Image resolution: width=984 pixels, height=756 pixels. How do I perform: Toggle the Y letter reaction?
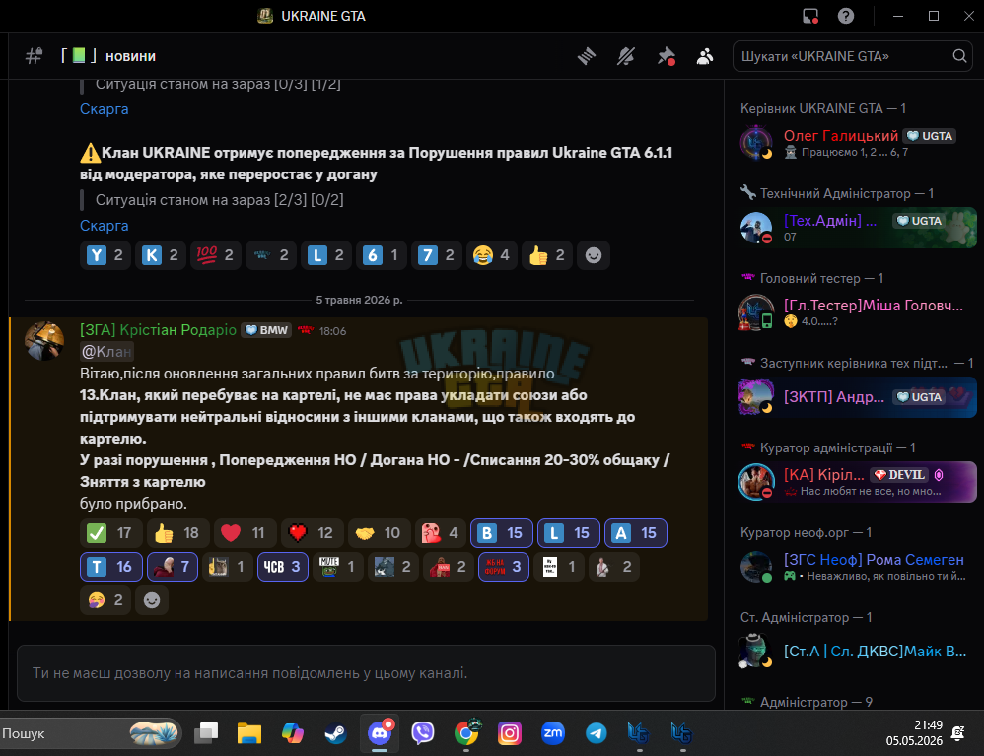(105, 255)
